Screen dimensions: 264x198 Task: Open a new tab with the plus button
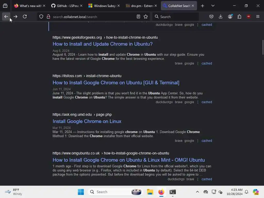pyautogui.click(x=203, y=6)
